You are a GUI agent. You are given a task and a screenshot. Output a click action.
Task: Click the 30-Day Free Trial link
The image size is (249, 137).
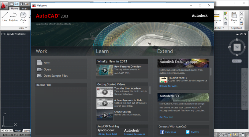(108, 134)
